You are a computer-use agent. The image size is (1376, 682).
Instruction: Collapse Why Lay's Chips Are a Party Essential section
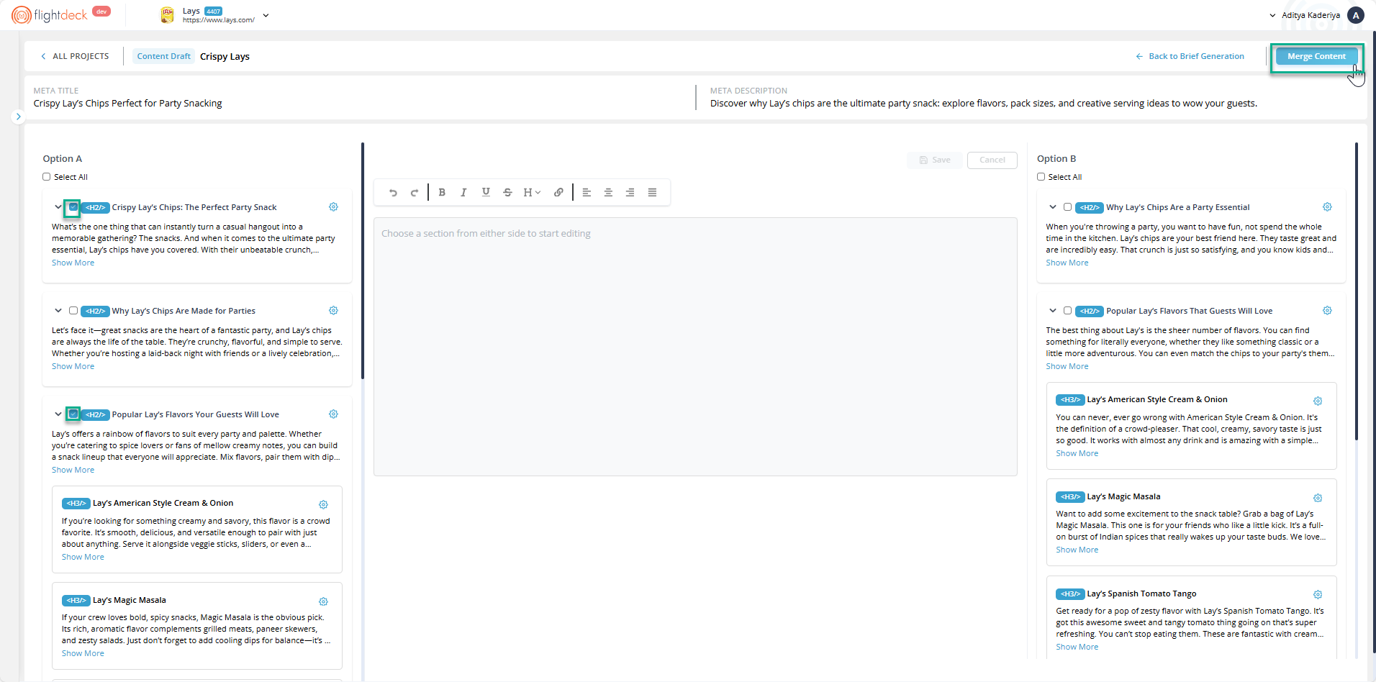pyautogui.click(x=1052, y=207)
